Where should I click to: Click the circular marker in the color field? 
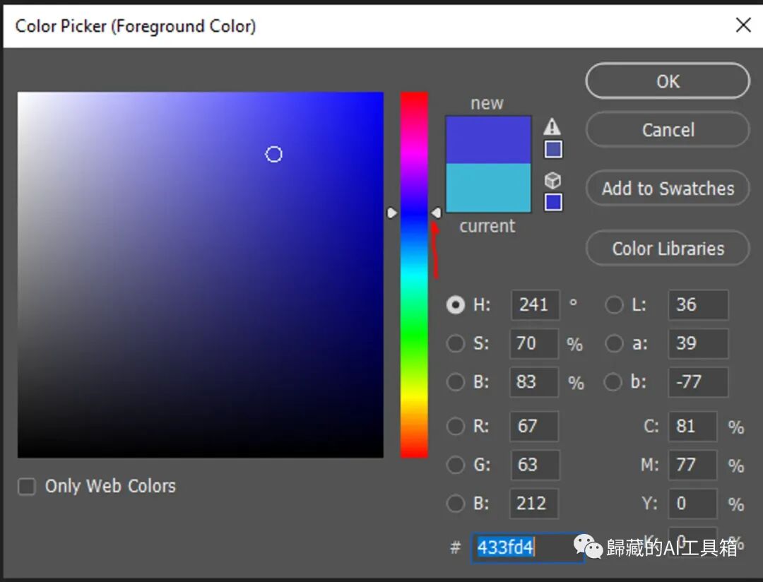pos(273,154)
